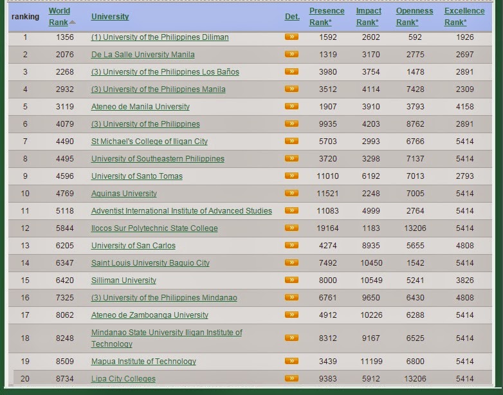Open details icon for St Michael's College of Iligan City
This screenshot has width=503, height=395.
(x=291, y=141)
